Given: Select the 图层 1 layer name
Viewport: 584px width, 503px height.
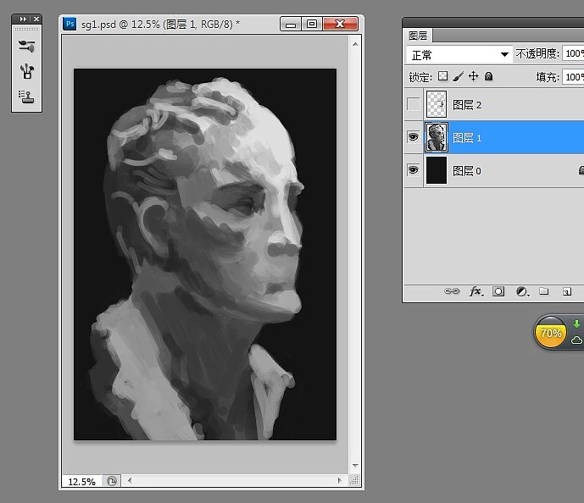Looking at the screenshot, I should [x=467, y=138].
